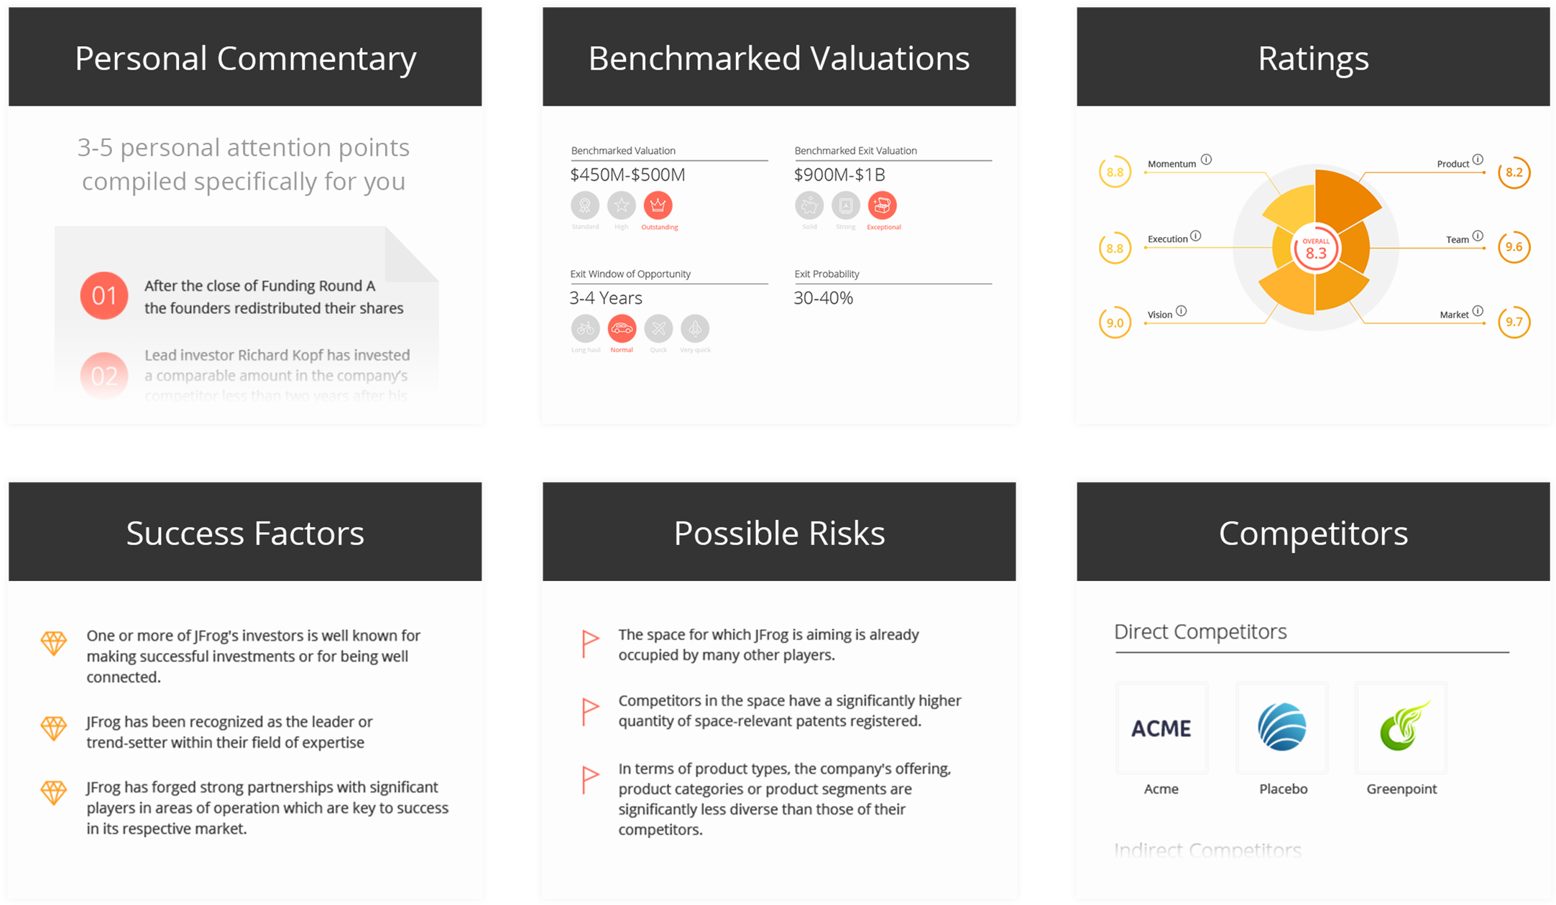This screenshot has height=905, width=1556.
Task: Choose the Strong safe exit valuation icon
Action: [846, 206]
